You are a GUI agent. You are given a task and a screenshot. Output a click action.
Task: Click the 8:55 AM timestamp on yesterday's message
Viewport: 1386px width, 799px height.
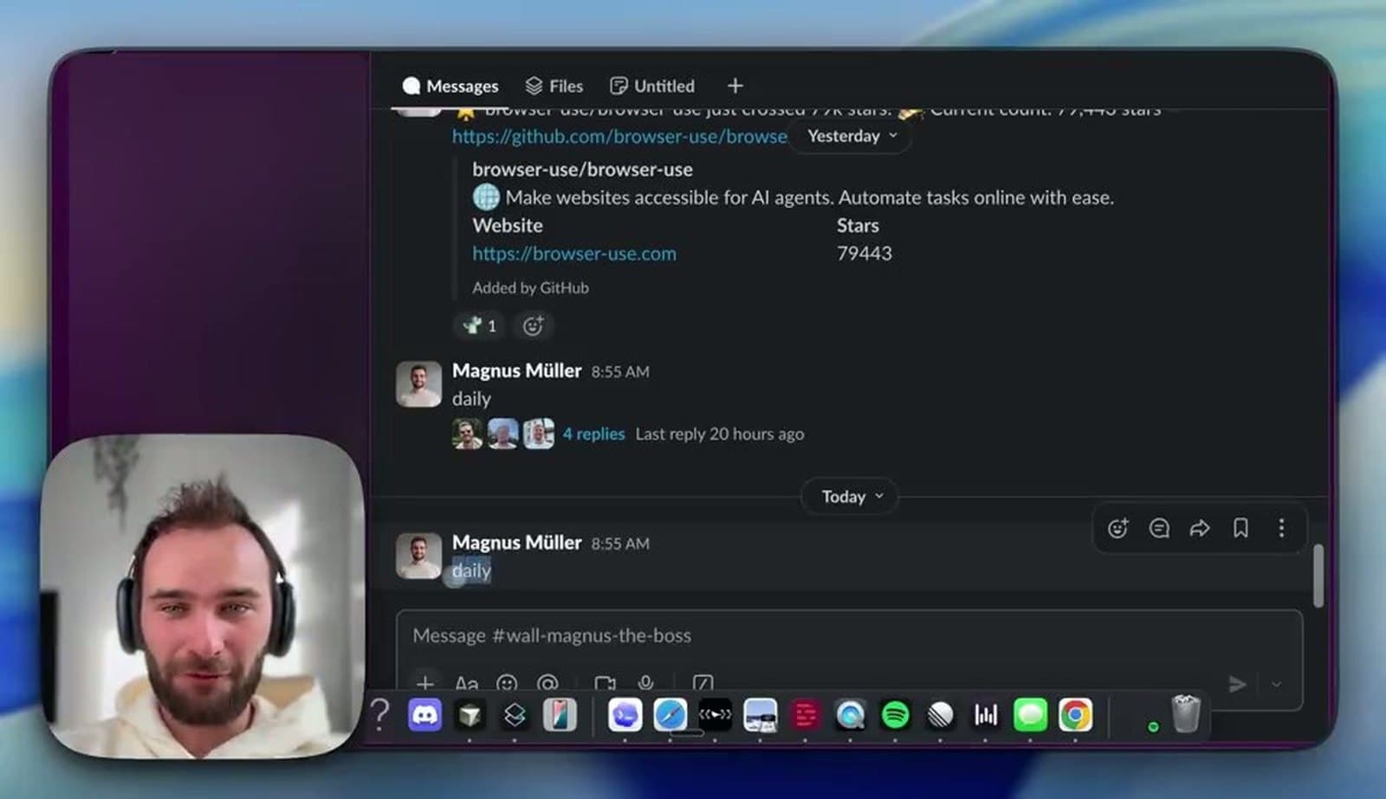pyautogui.click(x=620, y=371)
